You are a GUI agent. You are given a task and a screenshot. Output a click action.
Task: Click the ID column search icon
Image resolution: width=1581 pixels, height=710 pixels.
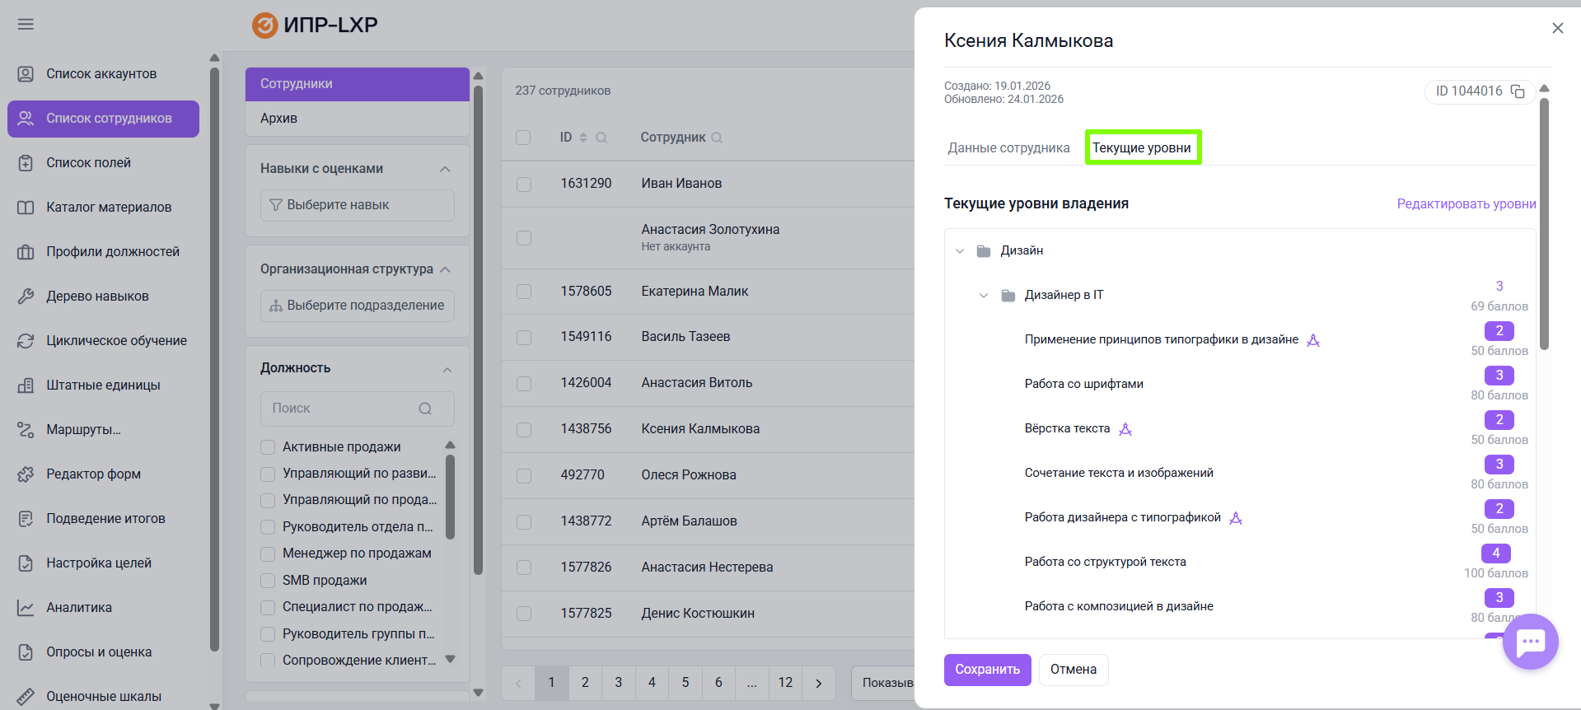(x=601, y=138)
